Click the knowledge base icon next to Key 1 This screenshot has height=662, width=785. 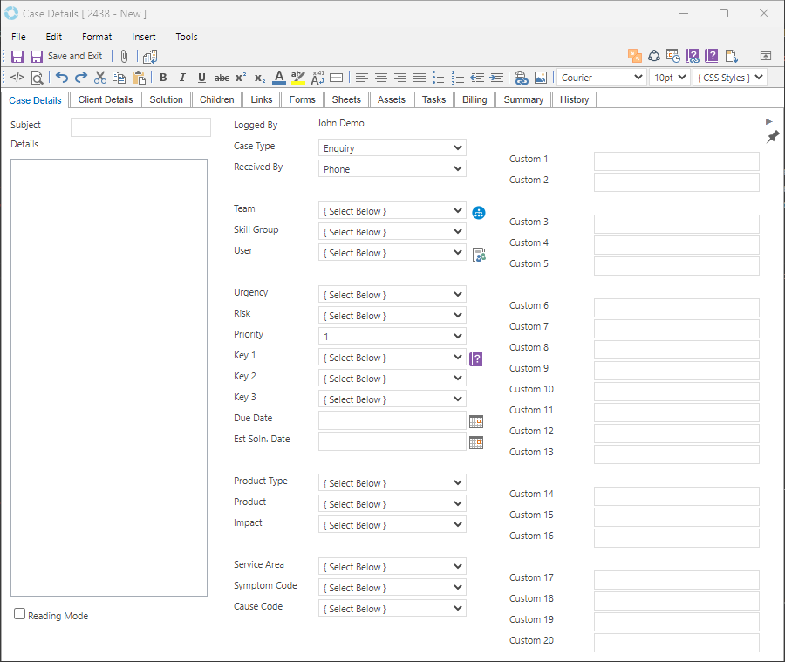coord(476,358)
